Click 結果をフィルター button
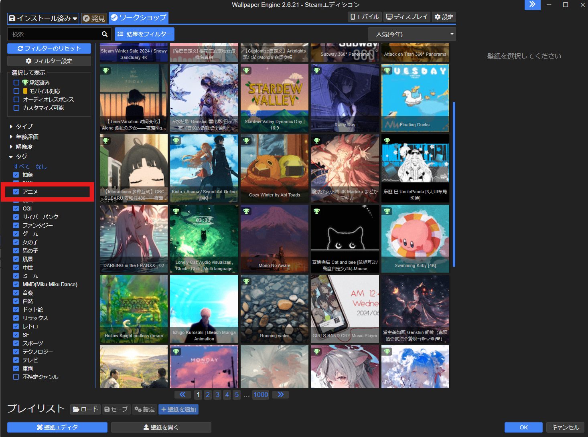This screenshot has width=588, height=437. coord(144,34)
